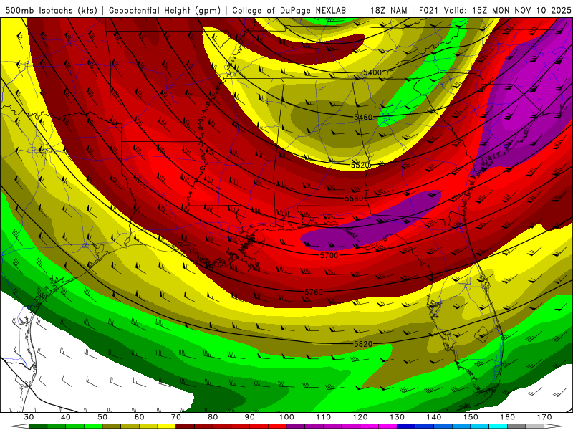This screenshot has height=430, width=573.
Task: Click the '500mb Isotachs (kts)' title text
Action: (51, 10)
